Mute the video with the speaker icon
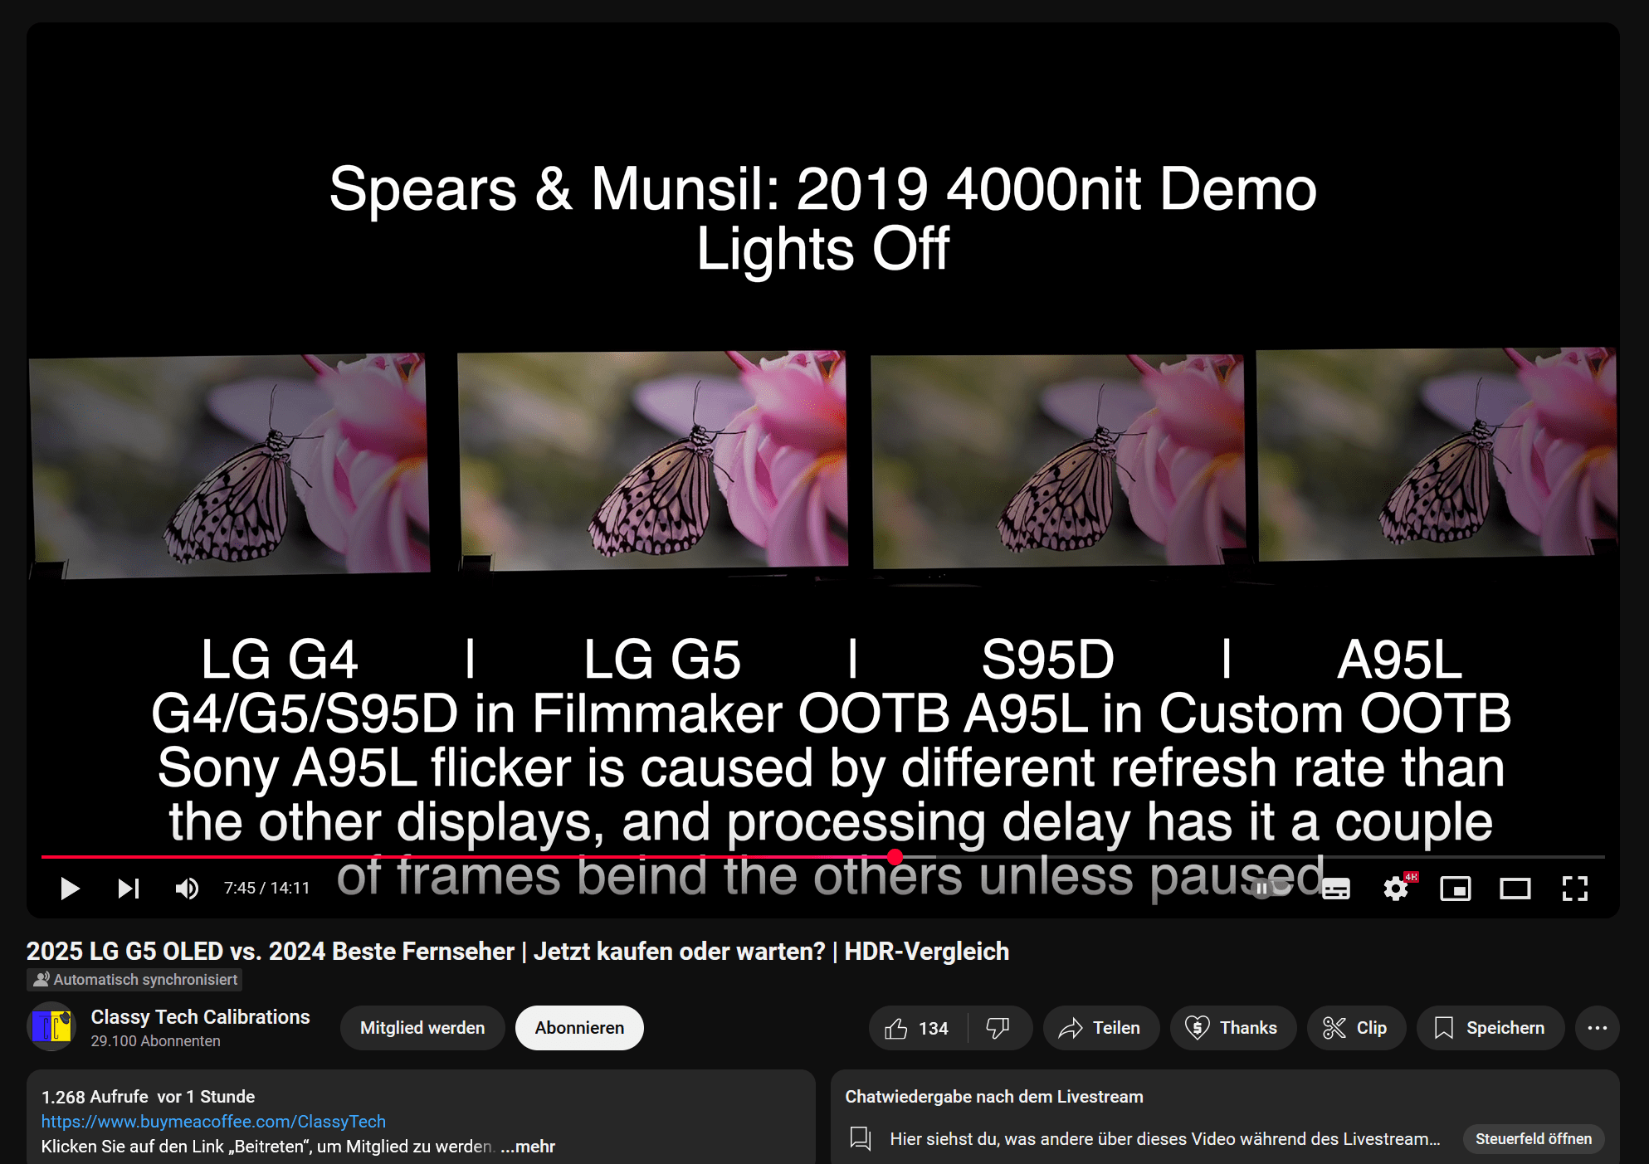This screenshot has width=1649, height=1164. click(188, 889)
